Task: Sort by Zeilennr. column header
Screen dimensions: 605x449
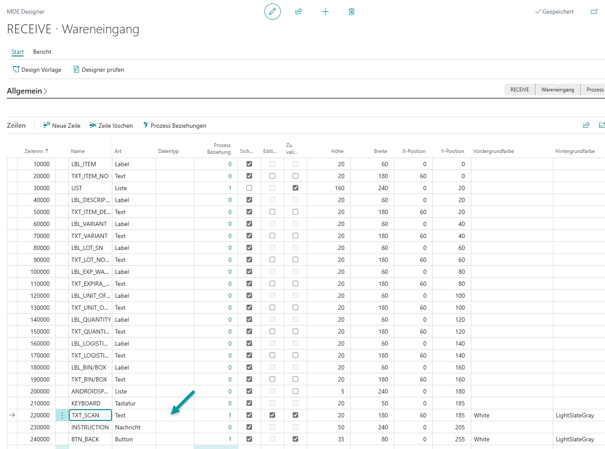Action: tap(36, 151)
